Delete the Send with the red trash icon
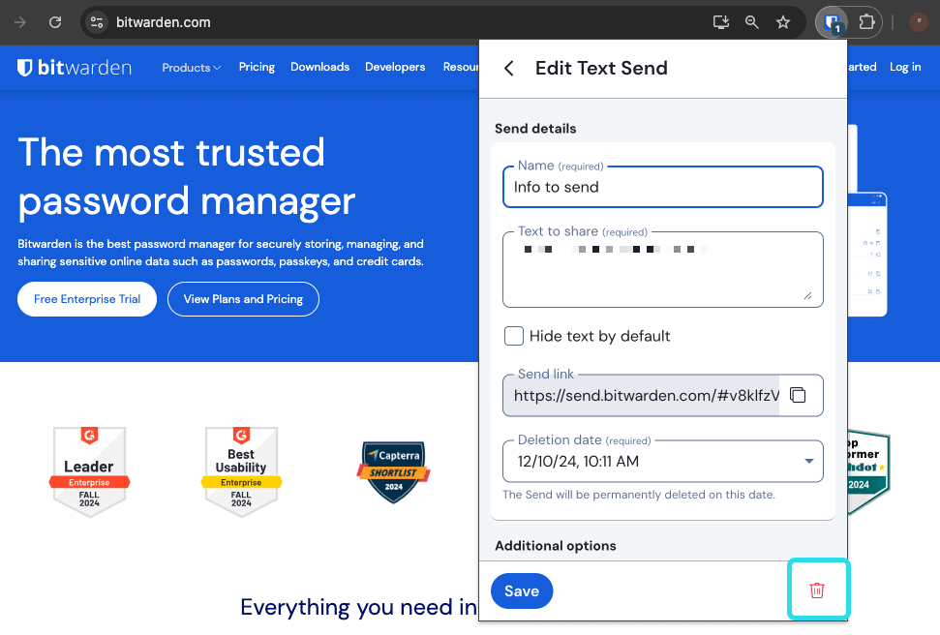 [817, 590]
